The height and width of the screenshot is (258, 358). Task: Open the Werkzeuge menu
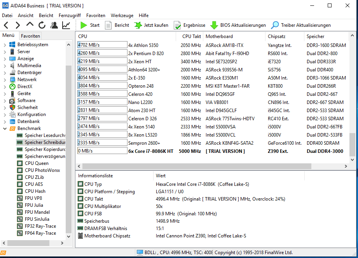pos(122,16)
